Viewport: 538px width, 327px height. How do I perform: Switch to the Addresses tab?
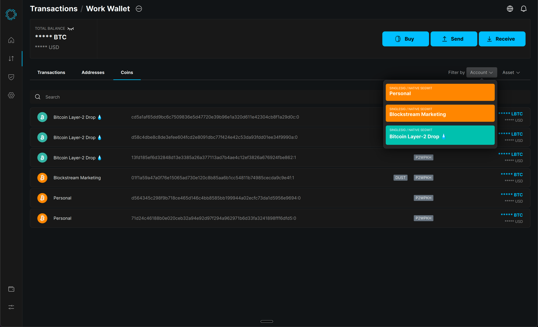[x=93, y=72]
